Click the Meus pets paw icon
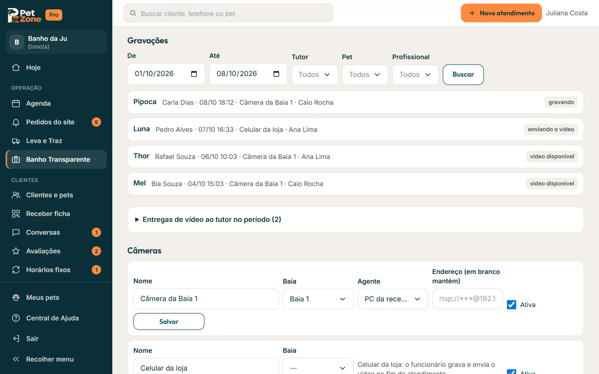 tap(16, 297)
